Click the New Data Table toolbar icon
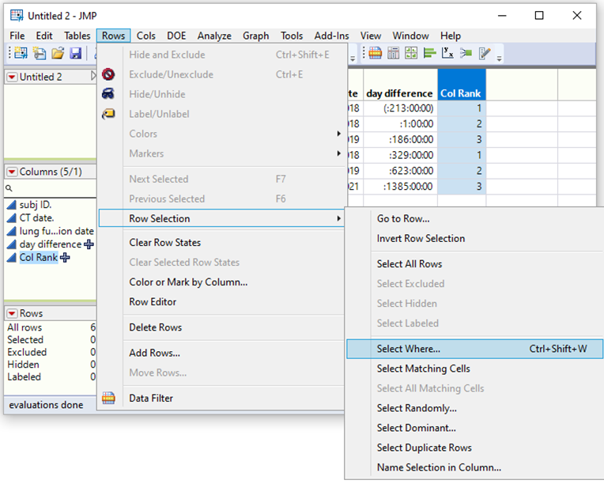Viewport: 604px width, 484px height. click(21, 53)
